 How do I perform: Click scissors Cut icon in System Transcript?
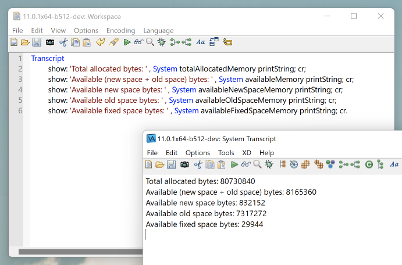point(198,164)
